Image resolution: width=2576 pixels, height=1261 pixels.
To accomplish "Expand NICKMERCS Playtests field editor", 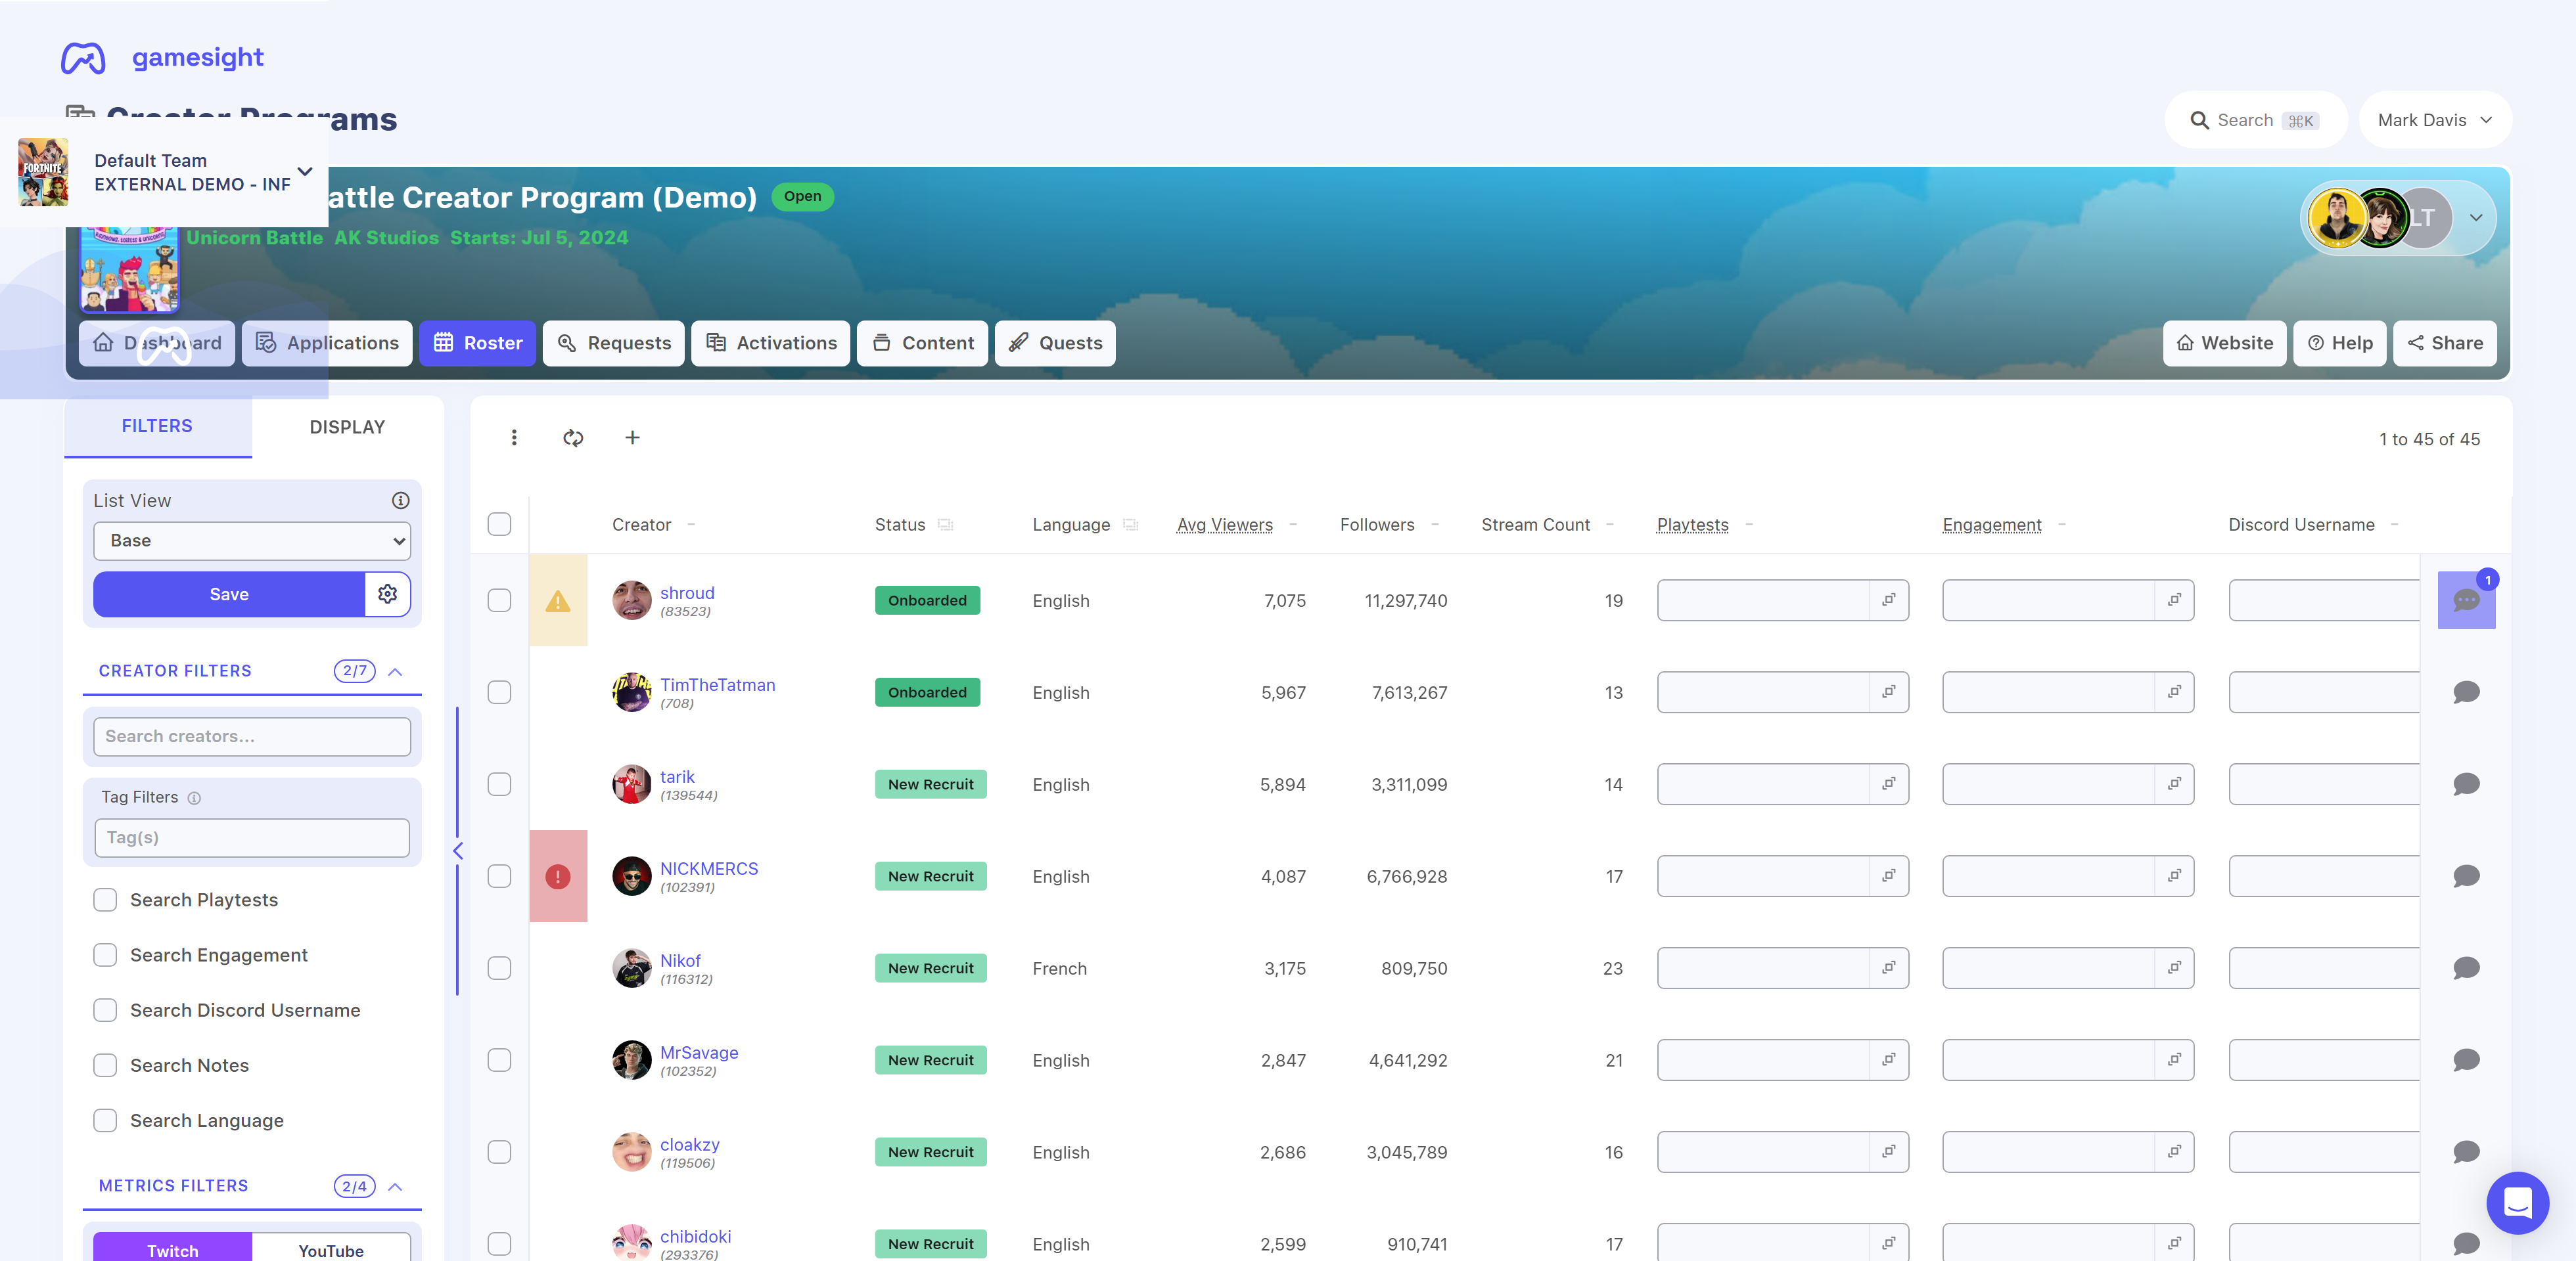I will click(x=1889, y=875).
